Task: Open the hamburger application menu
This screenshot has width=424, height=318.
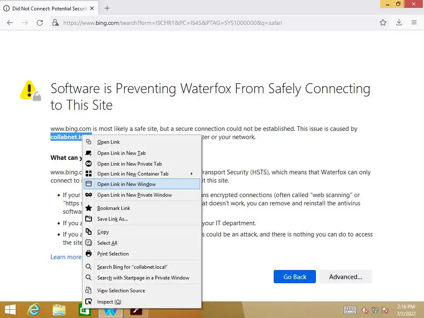Action: tap(414, 23)
